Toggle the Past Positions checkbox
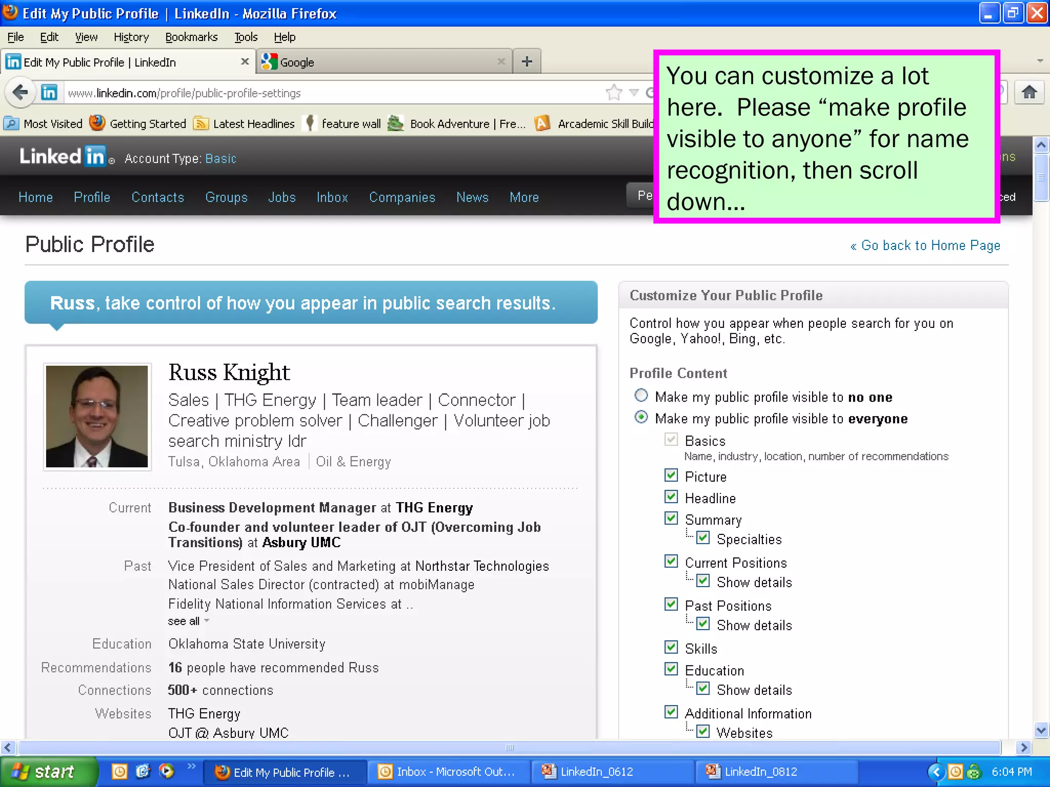Viewport: 1050px width, 787px height. (x=671, y=605)
